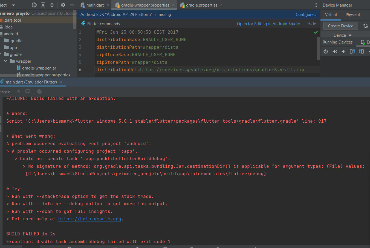
Task: Close the gradle-wrapper.properties editor tab
Action: [173, 5]
